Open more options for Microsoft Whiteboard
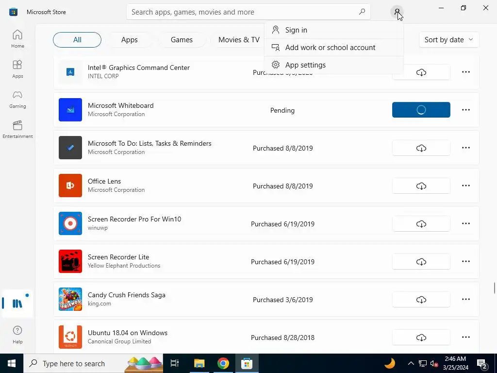 [x=465, y=110]
